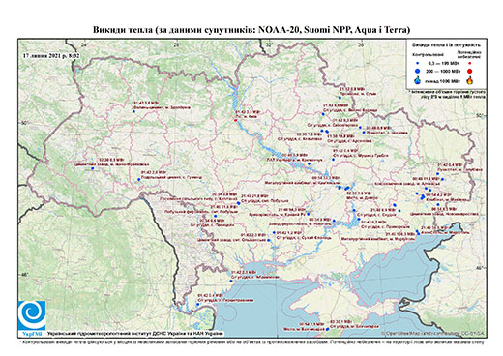Click the blue marker near Kremenchuk
This screenshot has width=503, height=356.
click(309, 163)
